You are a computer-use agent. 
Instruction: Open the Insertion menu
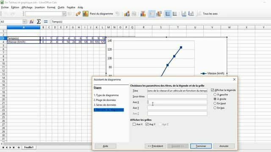40,8
